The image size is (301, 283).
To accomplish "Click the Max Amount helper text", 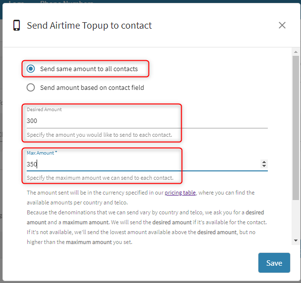I will click(100, 178).
